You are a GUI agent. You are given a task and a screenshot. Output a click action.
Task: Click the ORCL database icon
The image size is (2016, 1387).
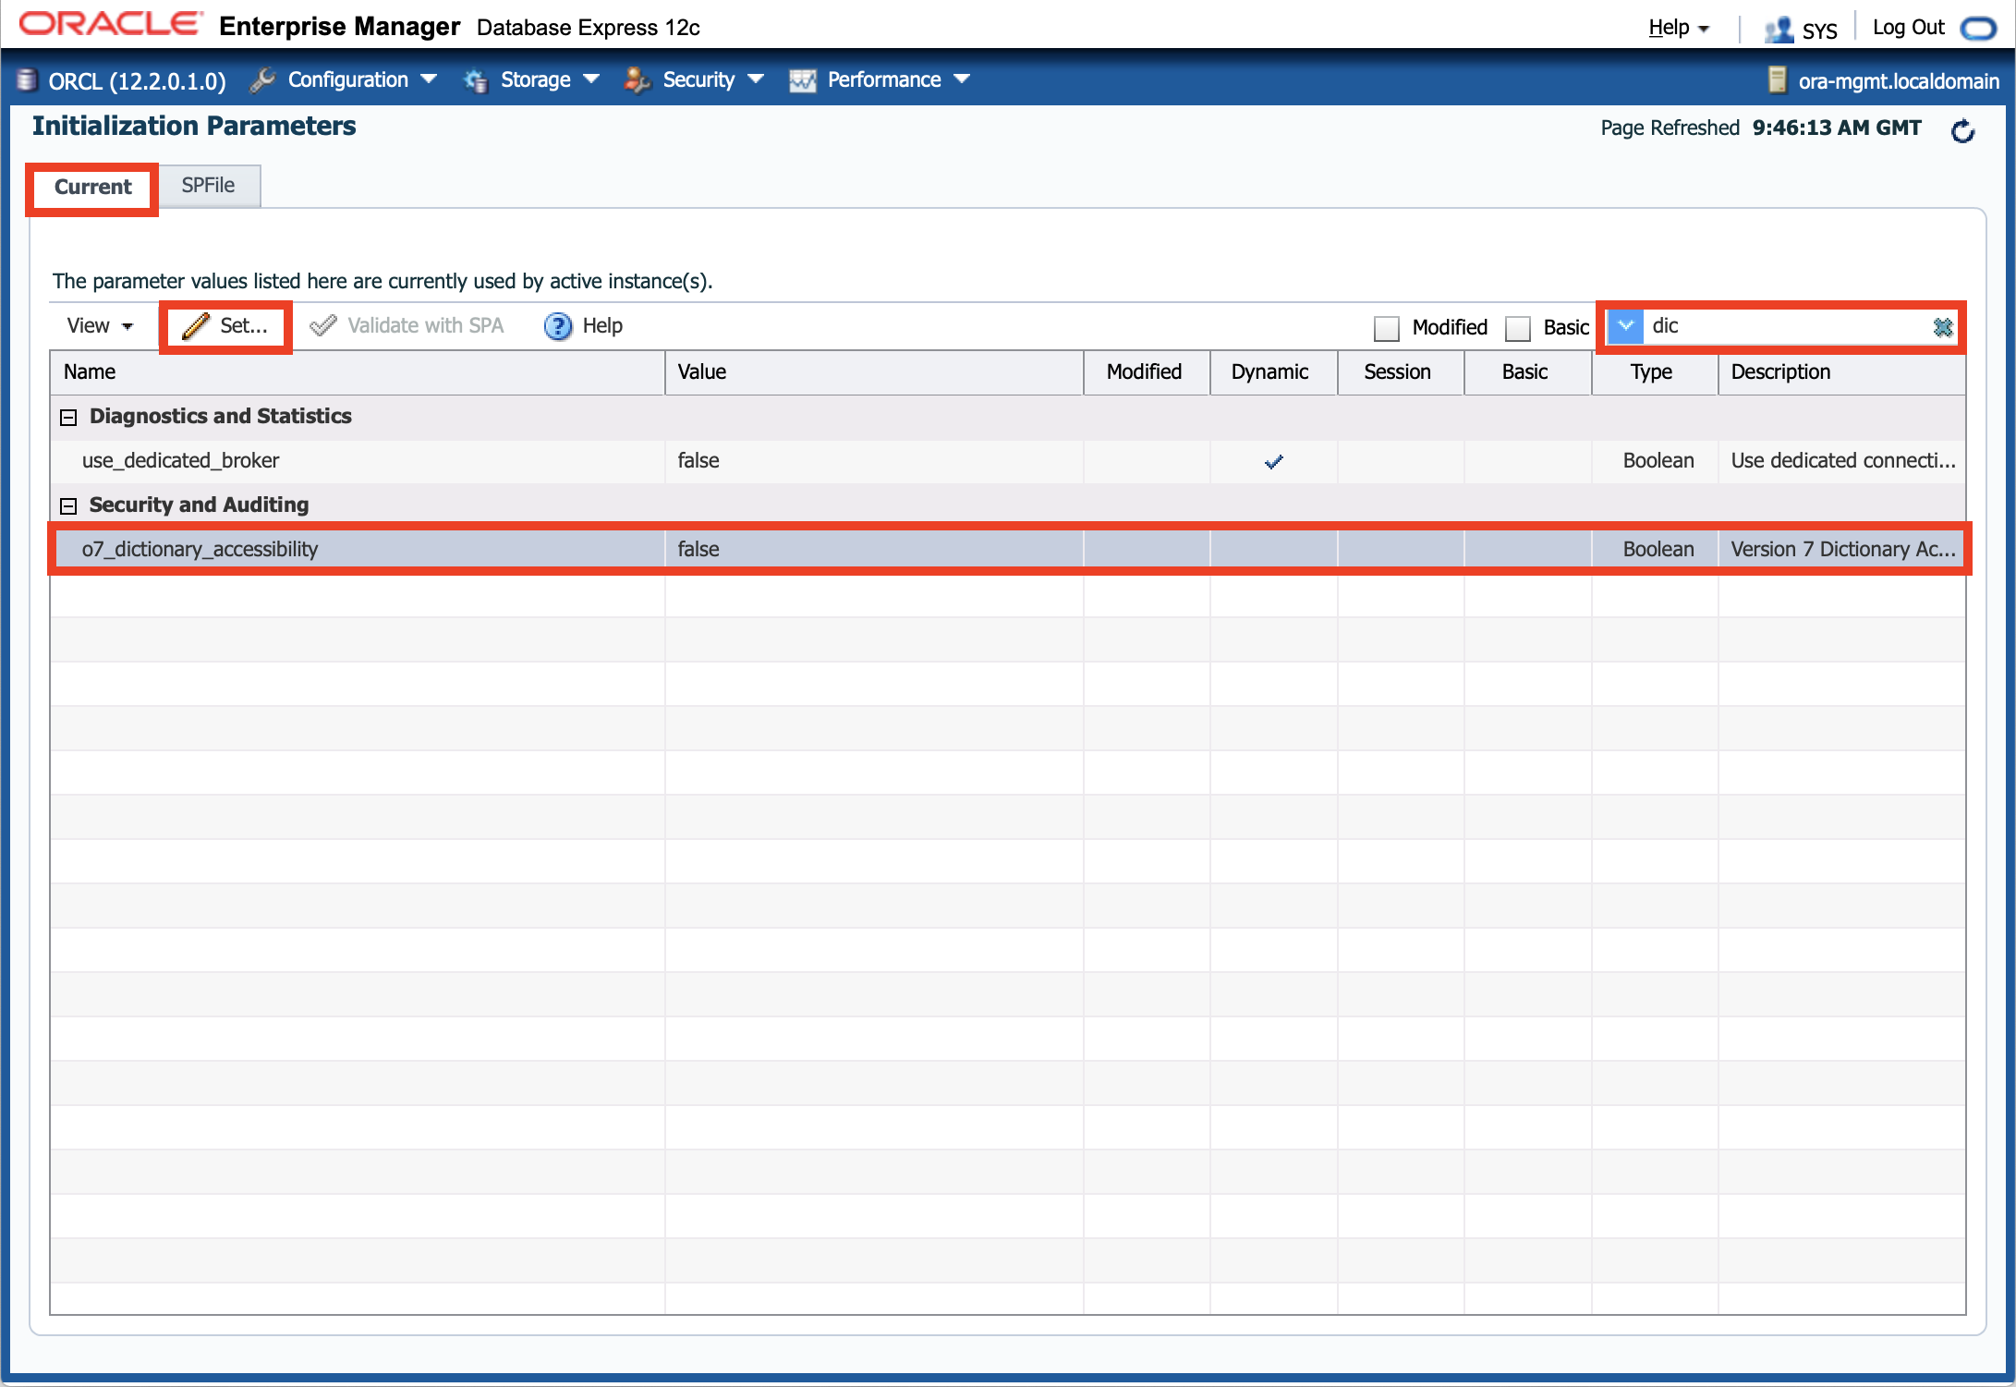click(28, 80)
